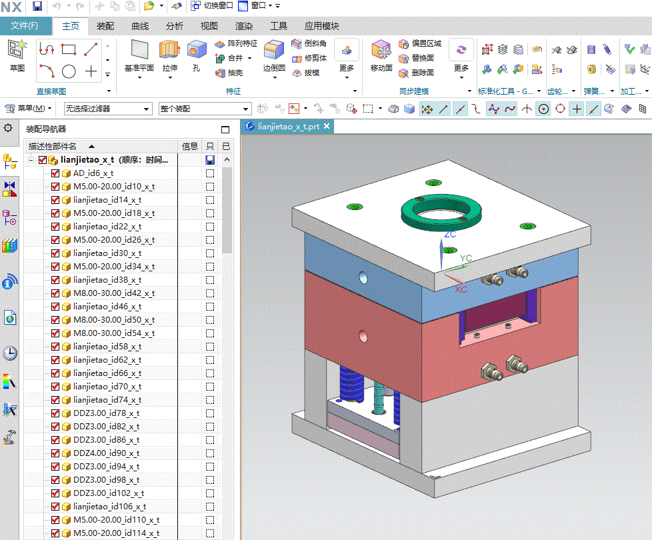This screenshot has height=540, width=652.
Task: Close the lianjietao_x_t.prt document tab
Action: click(327, 126)
